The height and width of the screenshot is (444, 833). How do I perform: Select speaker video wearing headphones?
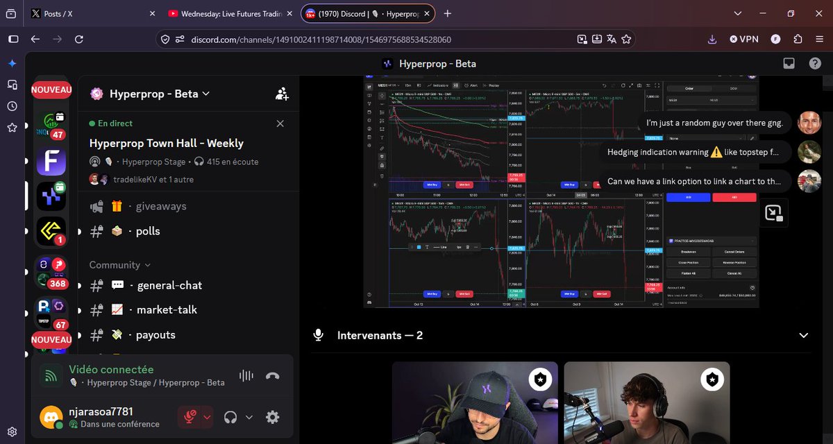coord(647,402)
